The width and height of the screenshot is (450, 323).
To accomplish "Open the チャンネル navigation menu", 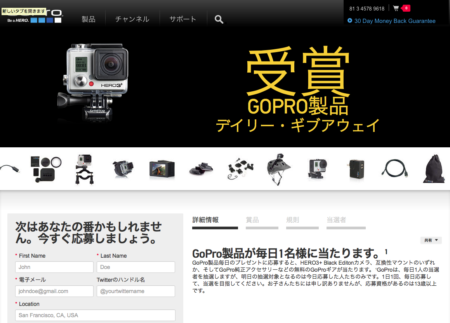I will [x=132, y=19].
